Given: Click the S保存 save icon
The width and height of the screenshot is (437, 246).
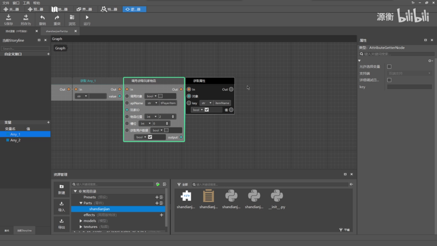Looking at the screenshot, I should pos(9,18).
